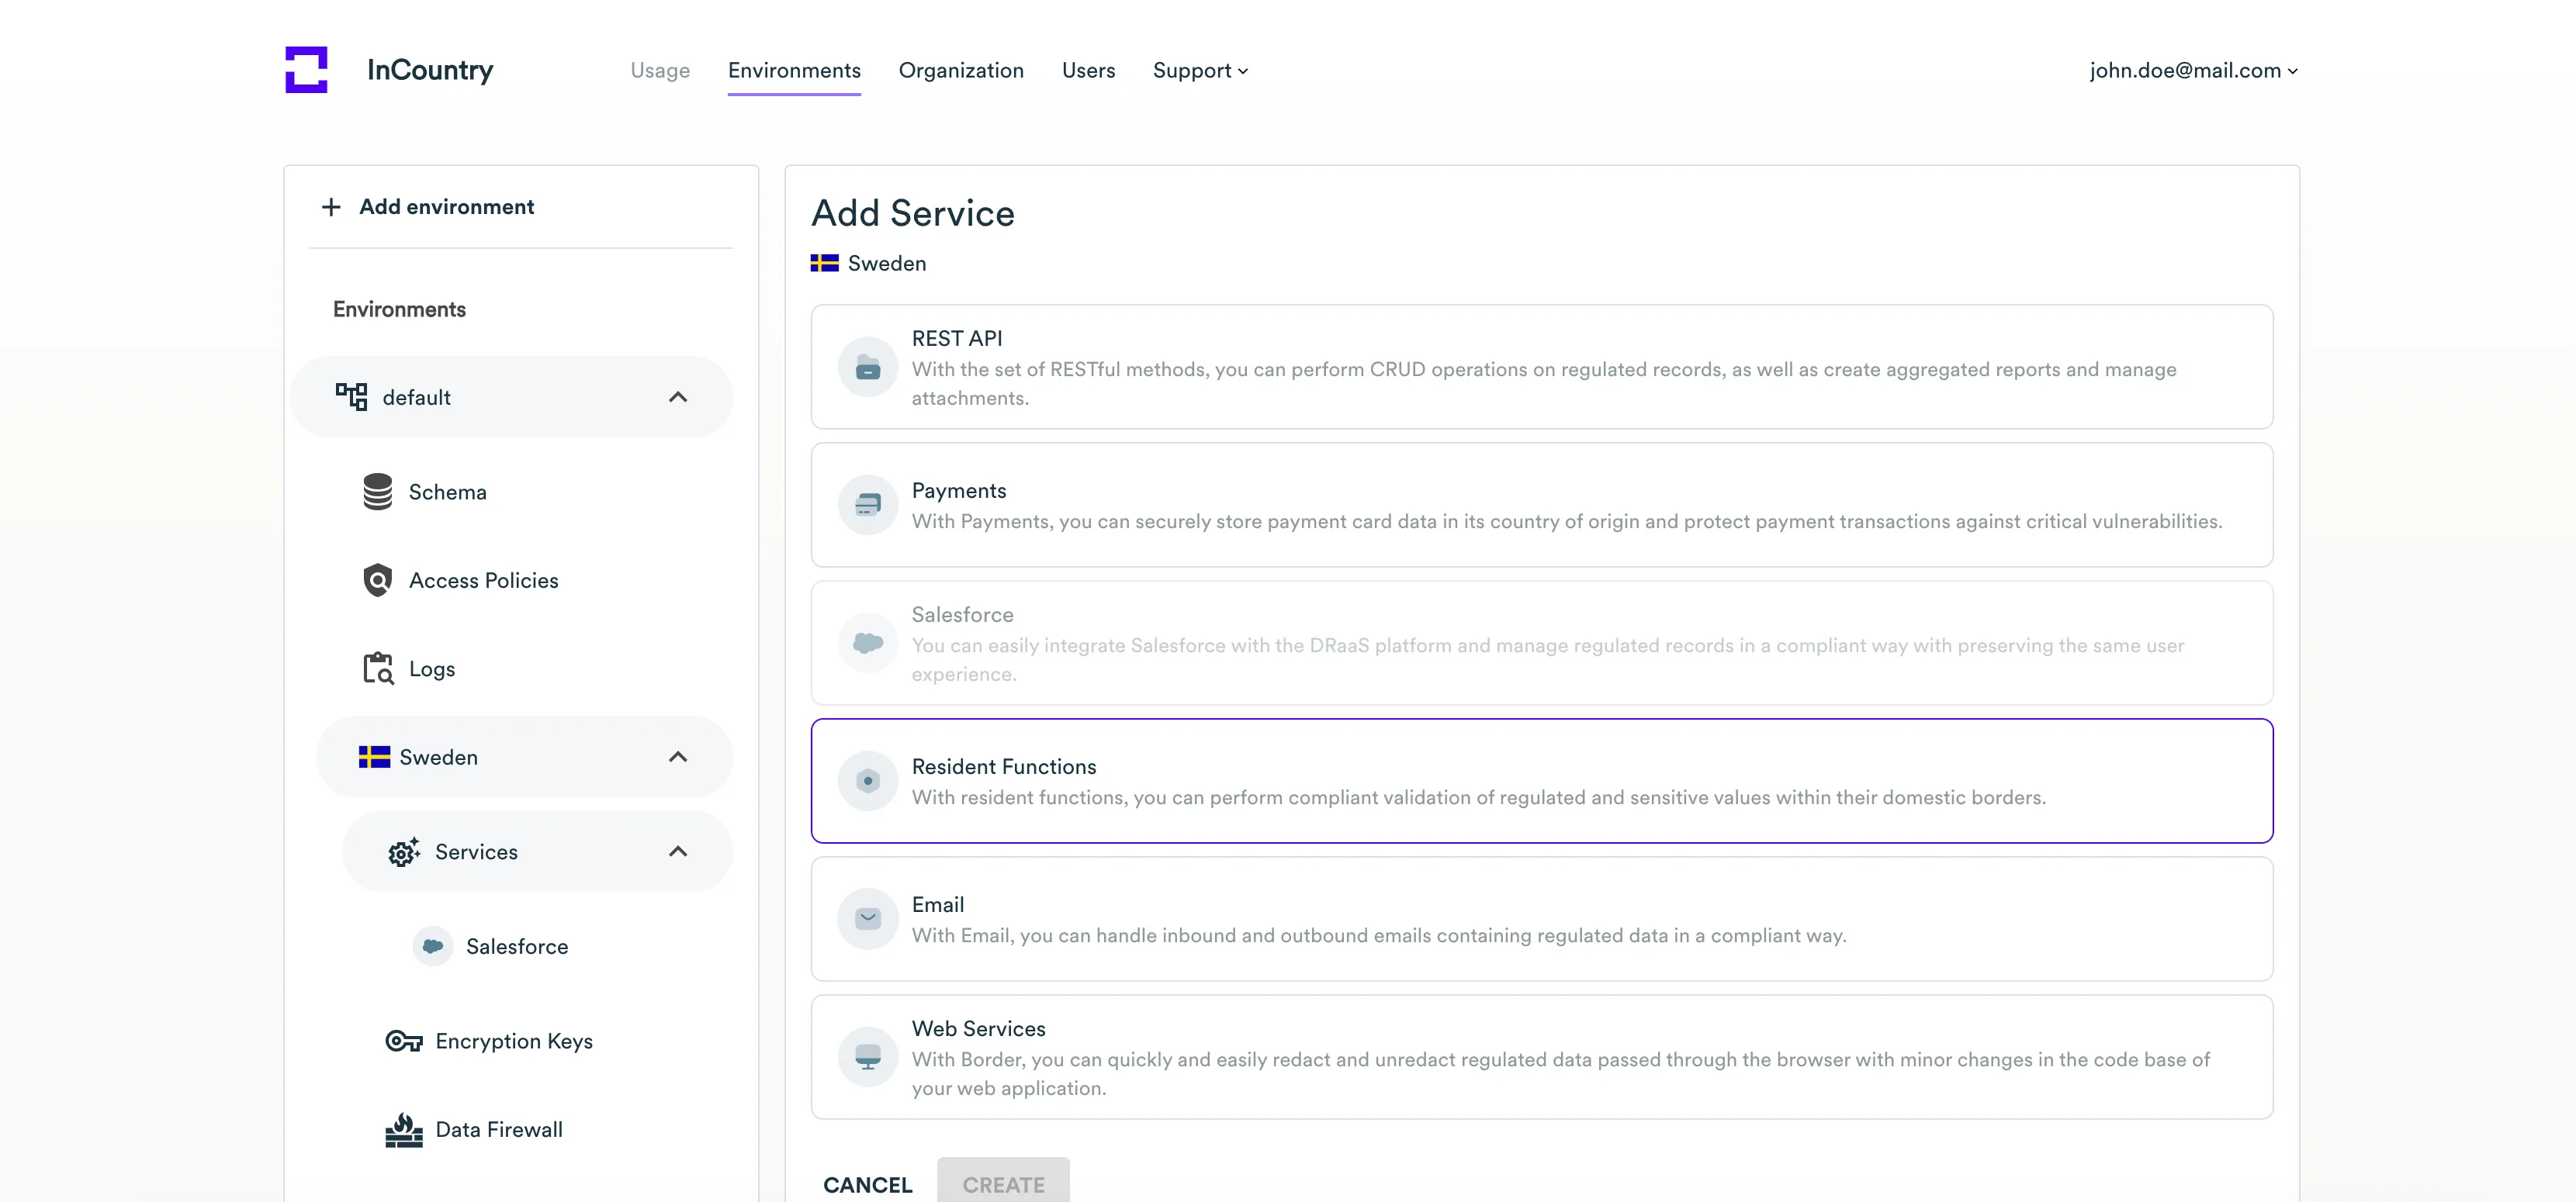
Task: Click the InCountry logo icon
Action: (306, 70)
